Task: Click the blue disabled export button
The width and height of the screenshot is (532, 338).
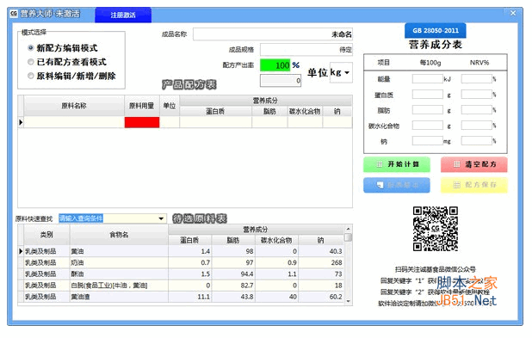Action: 397,185
